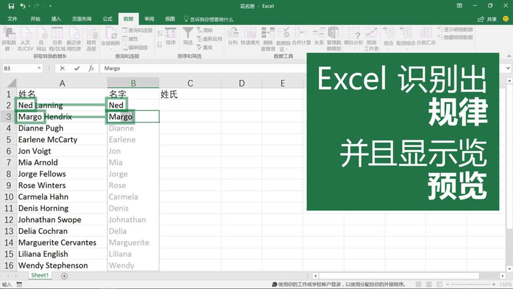This screenshot has height=289, width=513.
Task: Open the ribbon display options
Action: 460,6
